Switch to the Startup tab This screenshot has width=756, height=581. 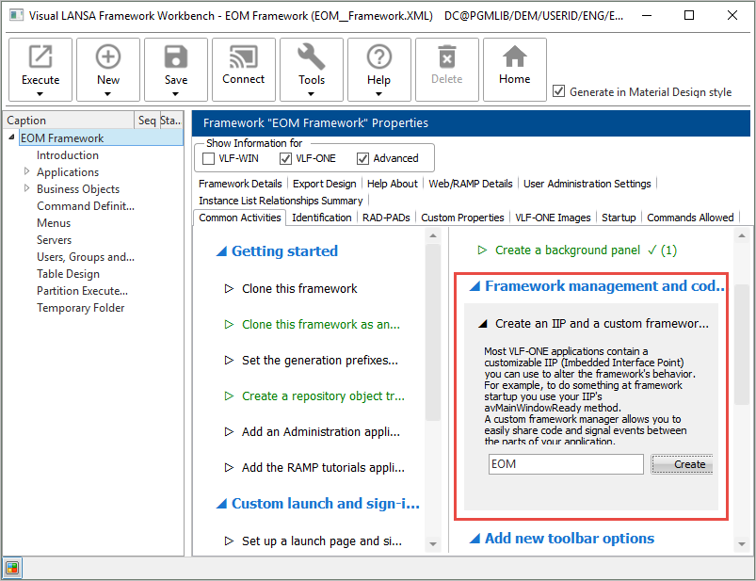(x=619, y=218)
